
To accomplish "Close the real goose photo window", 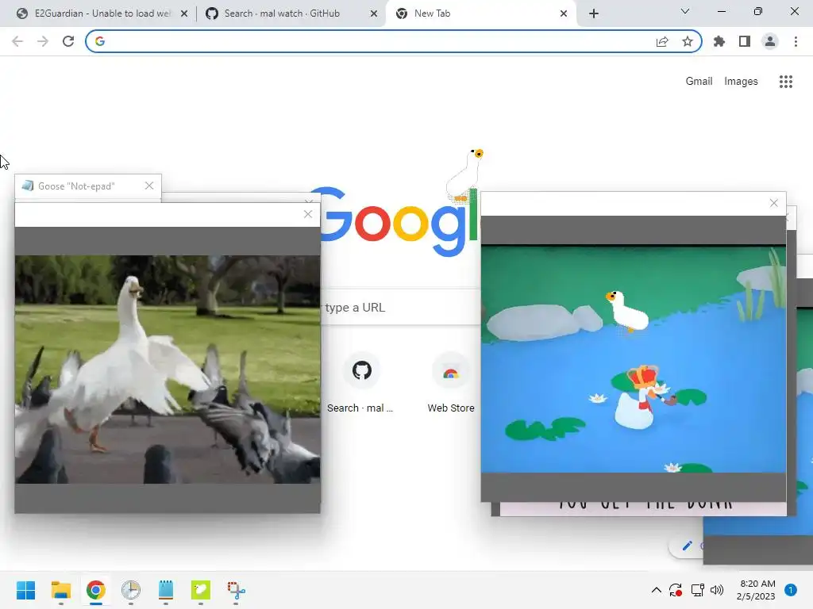I will pos(308,214).
